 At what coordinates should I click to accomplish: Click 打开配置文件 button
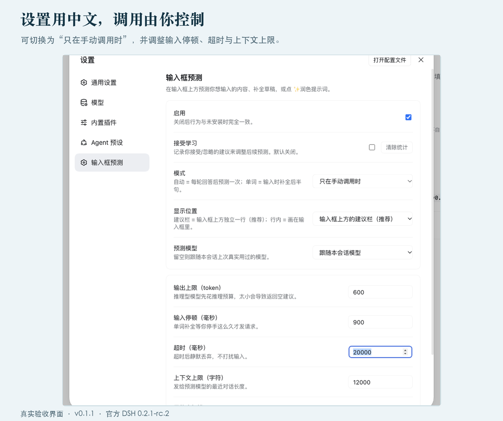[x=390, y=60]
